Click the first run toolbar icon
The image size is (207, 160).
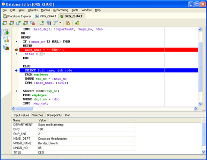coord(5,23)
